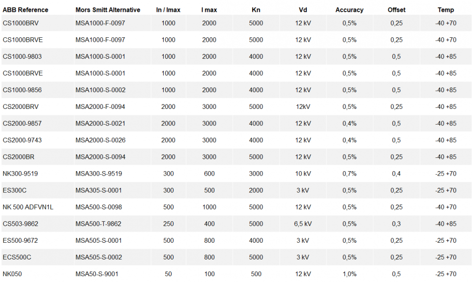Click the MSA1000-S-0002 alternative cell
This screenshot has height=282, width=472.
tap(100, 90)
